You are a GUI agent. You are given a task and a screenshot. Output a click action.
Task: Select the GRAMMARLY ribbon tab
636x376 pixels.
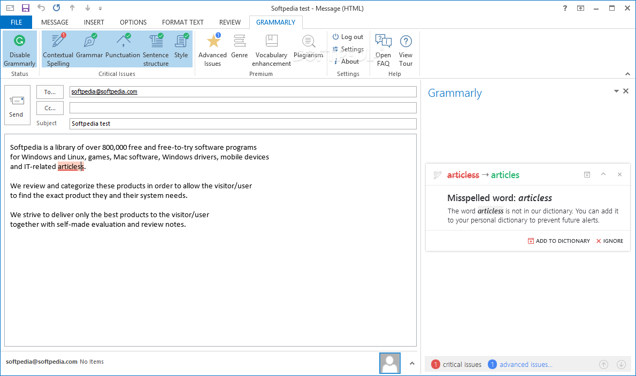pyautogui.click(x=276, y=22)
